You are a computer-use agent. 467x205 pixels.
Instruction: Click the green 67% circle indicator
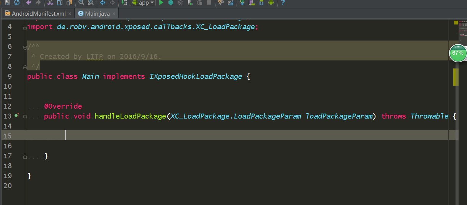(458, 53)
